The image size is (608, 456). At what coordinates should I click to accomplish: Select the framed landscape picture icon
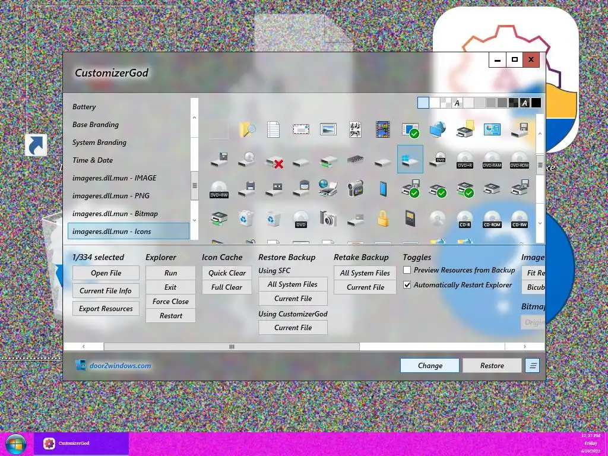point(328,129)
